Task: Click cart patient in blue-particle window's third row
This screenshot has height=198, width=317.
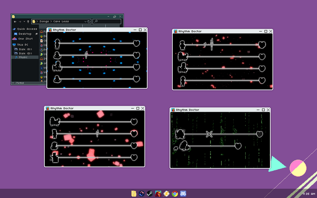Action: pos(57,66)
